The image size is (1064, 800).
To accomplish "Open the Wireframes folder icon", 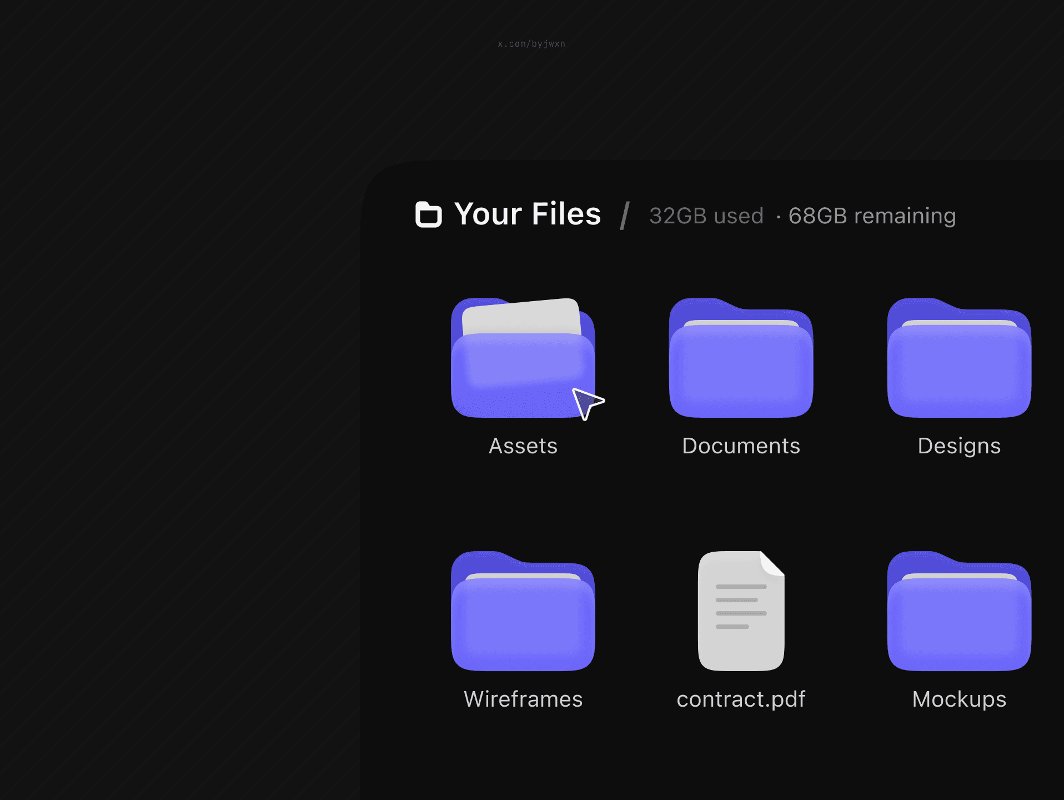I will (523, 611).
